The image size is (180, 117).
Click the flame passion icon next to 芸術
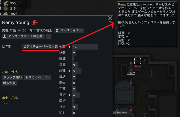click(x=69, y=95)
